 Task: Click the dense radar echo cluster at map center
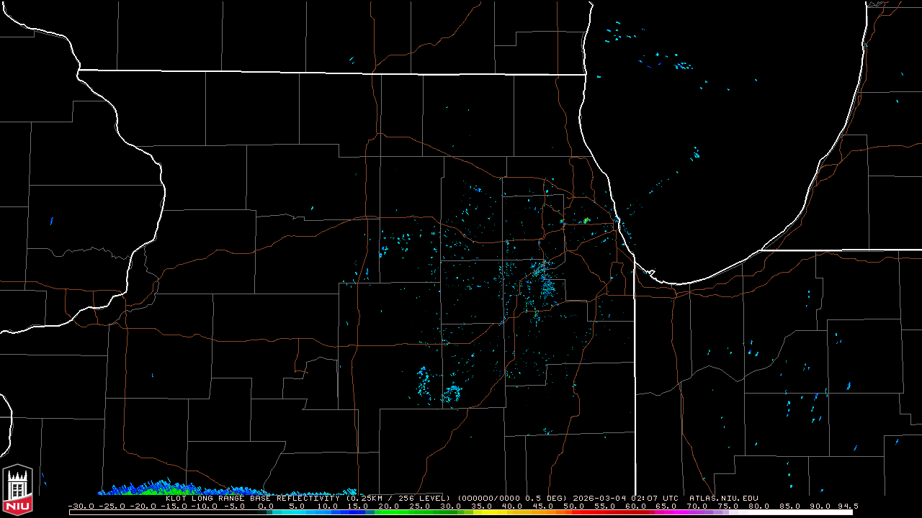[x=544, y=282]
